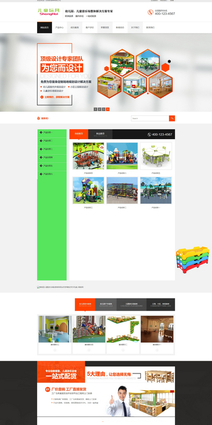Viewport: 212px width, 425px height.
Task: Click the orange arrow icon in the banner's 立即预约 button
Action: (x=42, y=97)
